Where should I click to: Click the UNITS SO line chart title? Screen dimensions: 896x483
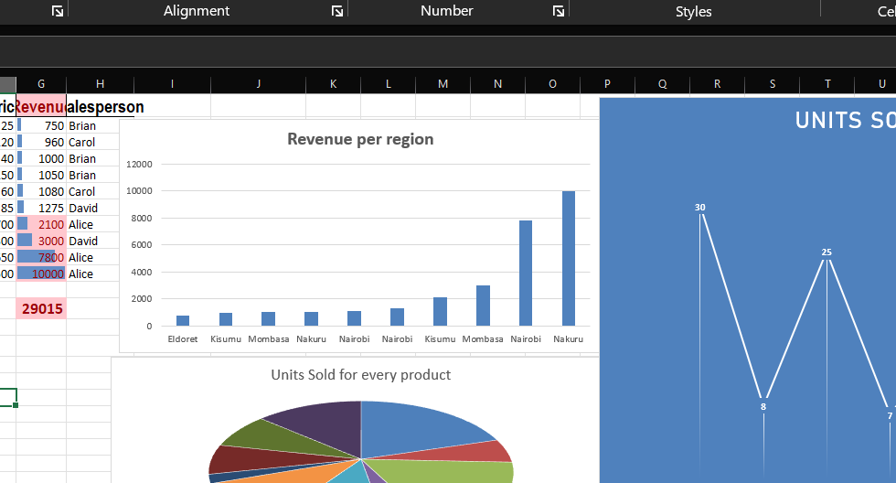[845, 120]
